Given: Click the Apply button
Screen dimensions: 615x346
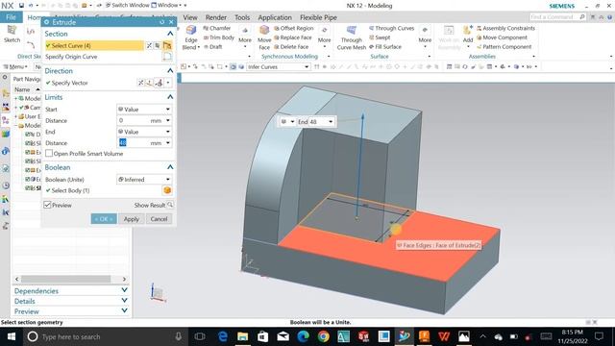Looking at the screenshot, I should pyautogui.click(x=132, y=219).
